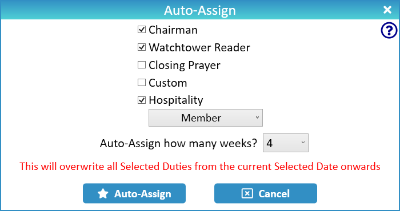This screenshot has width=400, height=211.
Task: Click the Cancel button
Action: coord(266,193)
